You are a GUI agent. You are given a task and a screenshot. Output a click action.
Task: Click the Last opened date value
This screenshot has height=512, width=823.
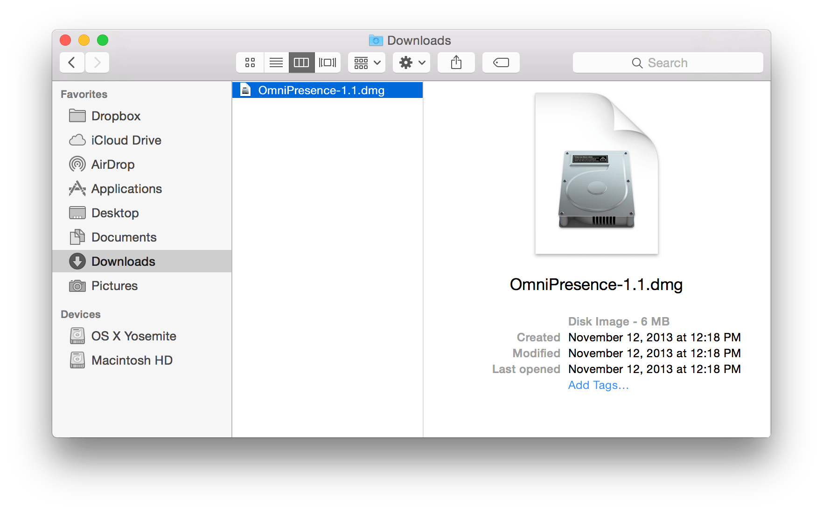(655, 369)
